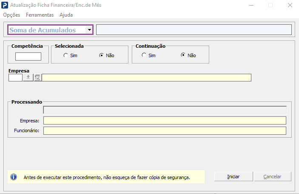The width and height of the screenshot is (299, 194).
Task: Click the Cancelar button
Action: 273,177
